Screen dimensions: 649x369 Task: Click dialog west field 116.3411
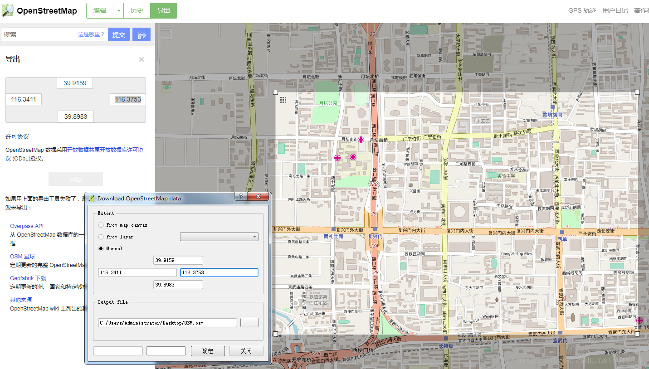137,272
